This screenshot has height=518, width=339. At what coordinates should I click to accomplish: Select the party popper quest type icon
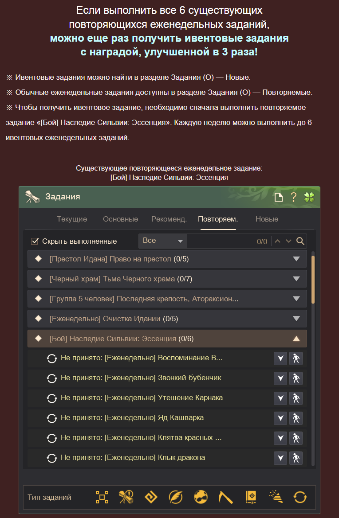(275, 497)
